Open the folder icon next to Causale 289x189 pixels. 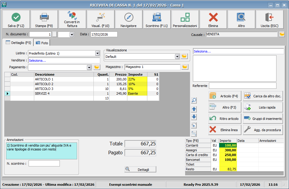coord(282,34)
